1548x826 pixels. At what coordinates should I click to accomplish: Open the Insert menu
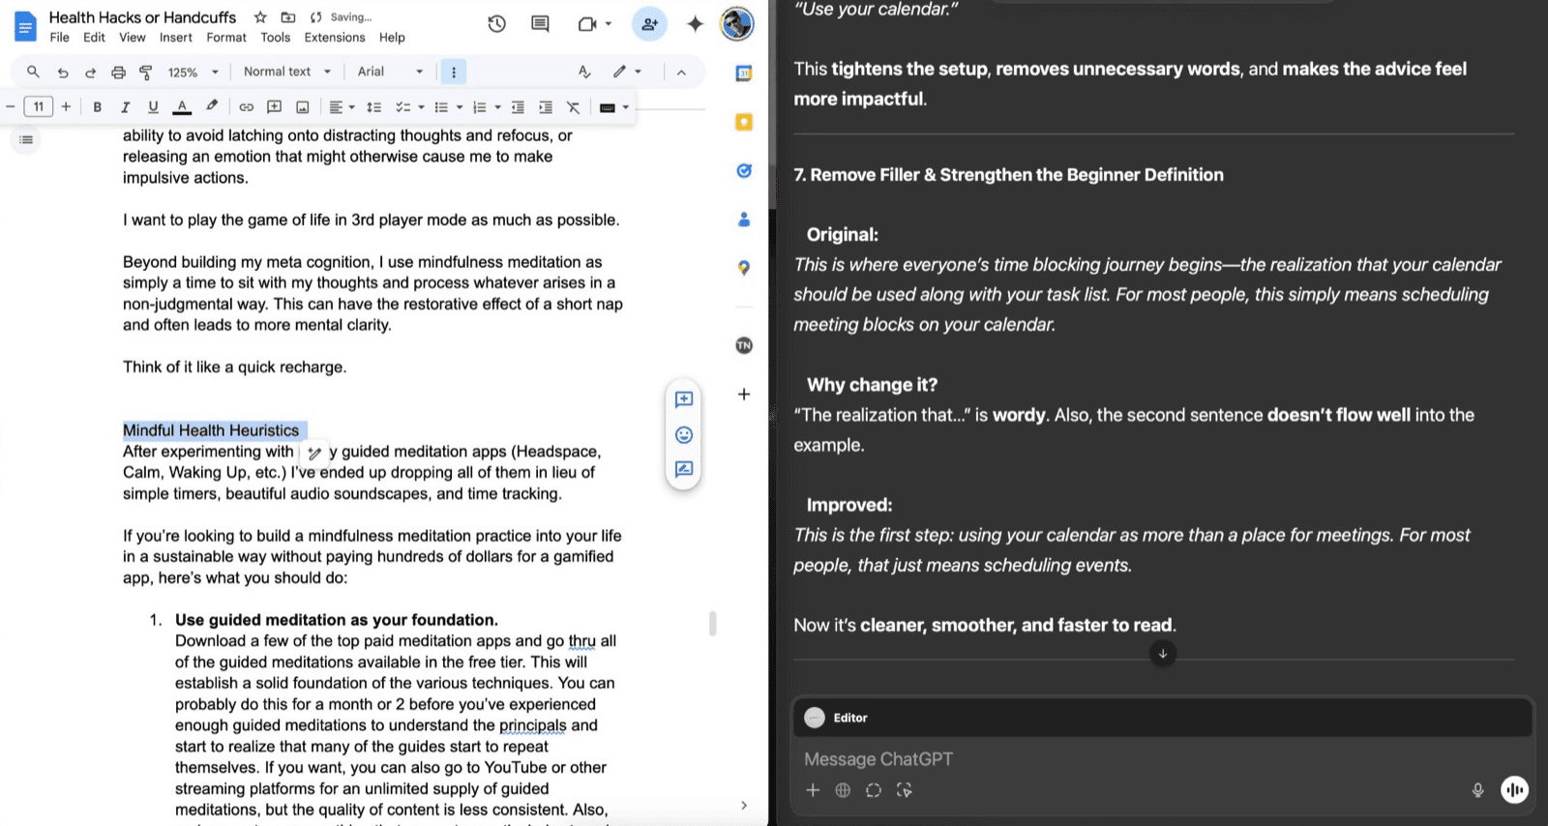point(176,38)
